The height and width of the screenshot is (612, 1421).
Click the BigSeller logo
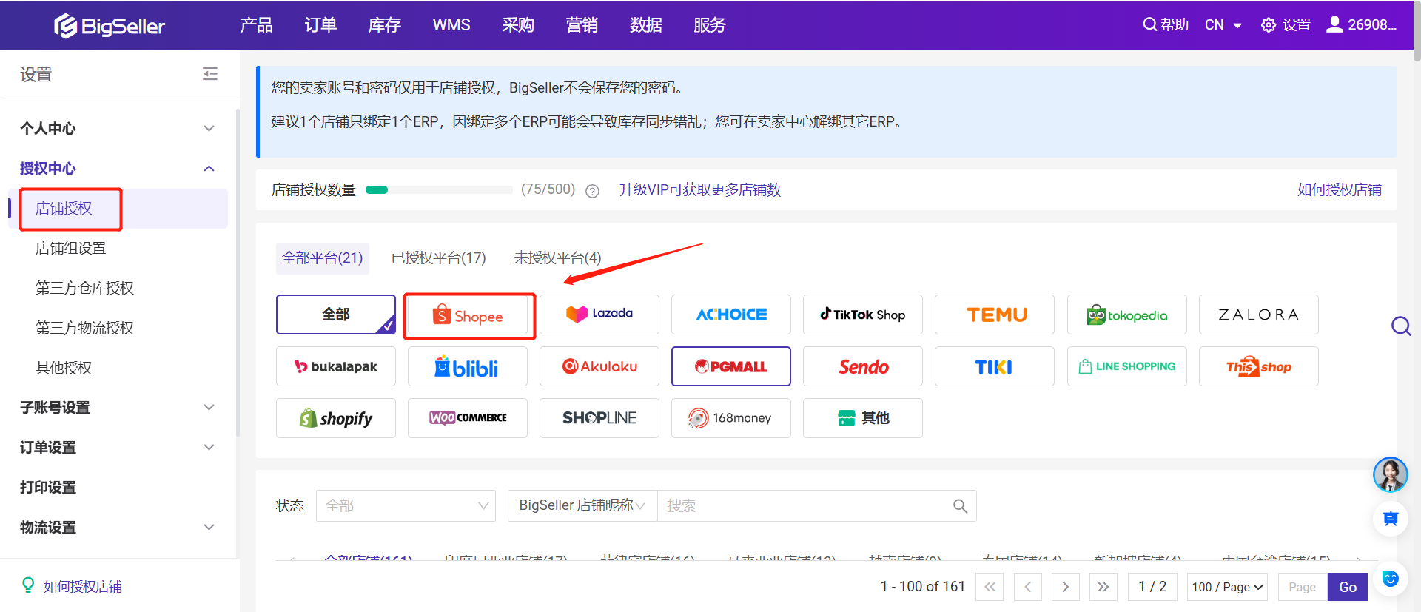point(110,26)
